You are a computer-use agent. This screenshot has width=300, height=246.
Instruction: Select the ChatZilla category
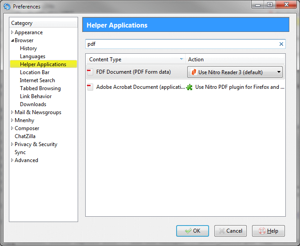pos(25,136)
